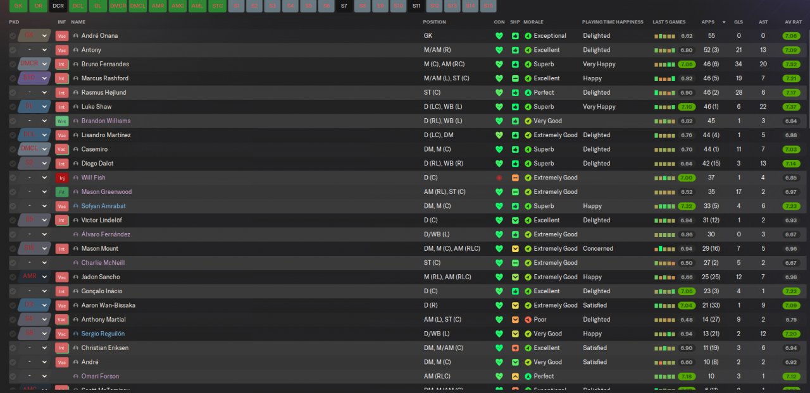The height and width of the screenshot is (393, 810).
Task: Click André Onana's condition heart icon
Action: point(499,36)
